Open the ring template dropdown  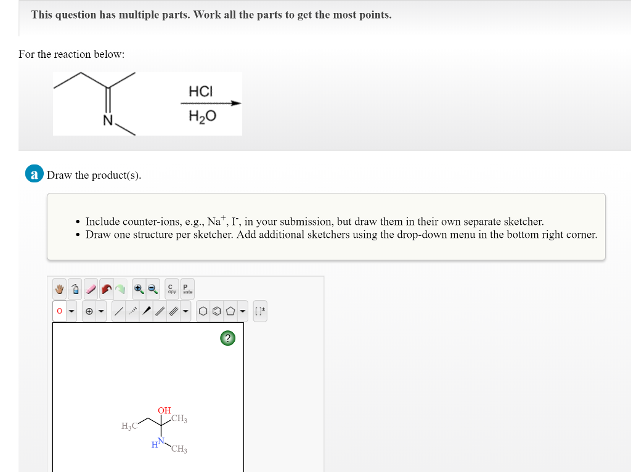click(x=242, y=311)
